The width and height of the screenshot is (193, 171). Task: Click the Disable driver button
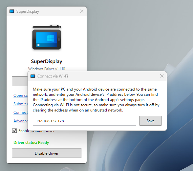pyautogui.click(x=47, y=153)
